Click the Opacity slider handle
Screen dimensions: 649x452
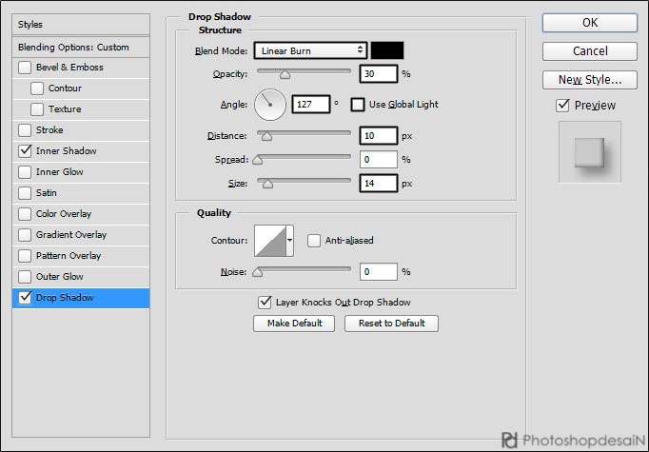[285, 74]
